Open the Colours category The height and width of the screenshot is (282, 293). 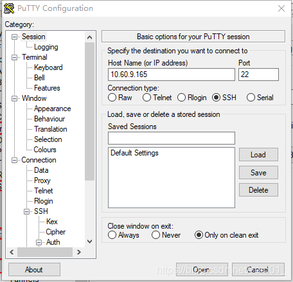pos(45,150)
